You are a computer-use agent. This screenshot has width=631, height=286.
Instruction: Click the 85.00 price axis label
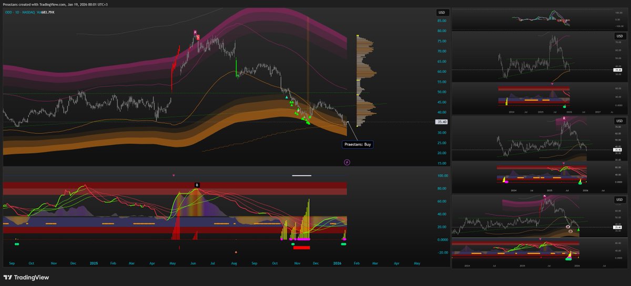click(442, 21)
